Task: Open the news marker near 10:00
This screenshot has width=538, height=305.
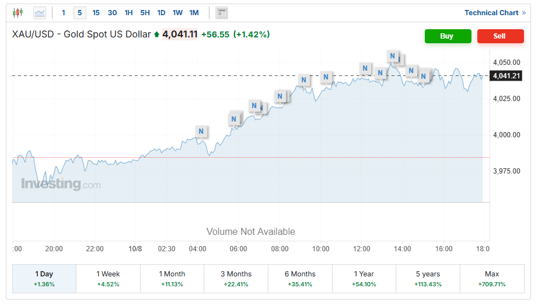Action: 326,77
